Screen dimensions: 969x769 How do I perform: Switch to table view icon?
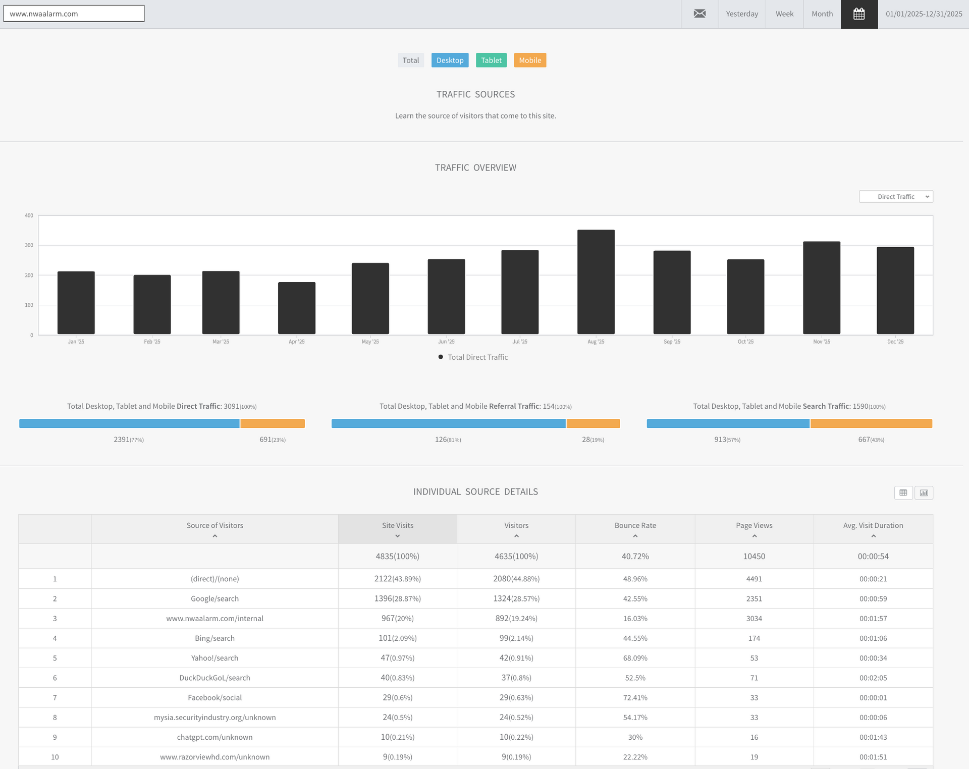pos(903,492)
